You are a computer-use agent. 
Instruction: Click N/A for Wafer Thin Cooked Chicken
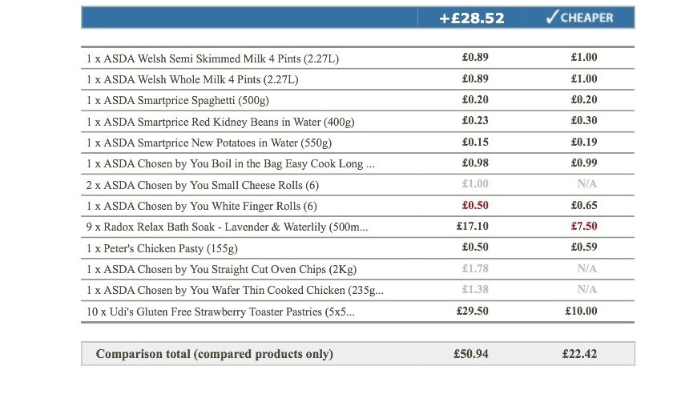click(x=586, y=290)
